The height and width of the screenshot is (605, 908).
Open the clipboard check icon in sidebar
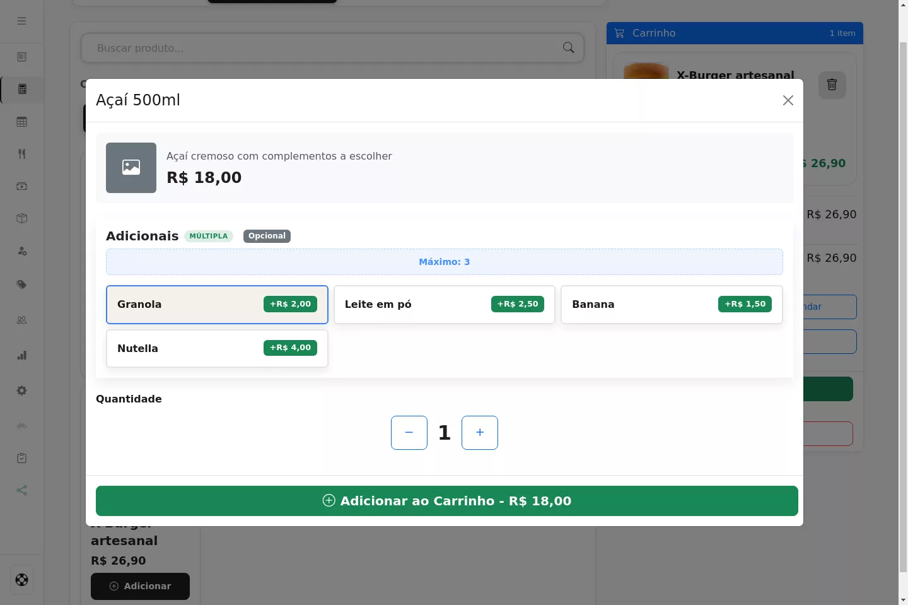[22, 458]
